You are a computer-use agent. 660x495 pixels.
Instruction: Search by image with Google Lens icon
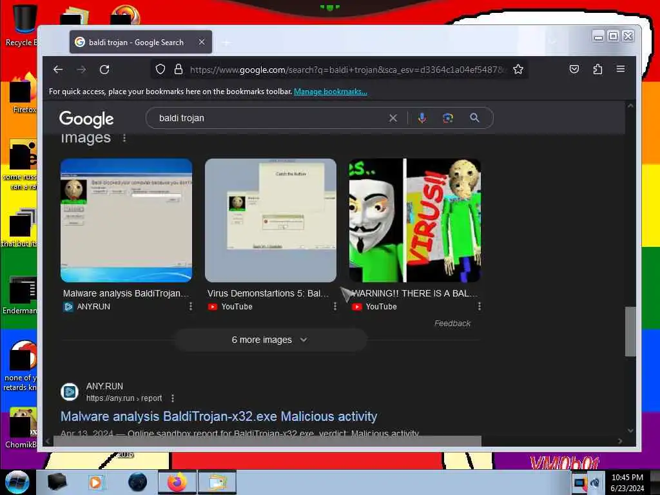[x=448, y=119]
